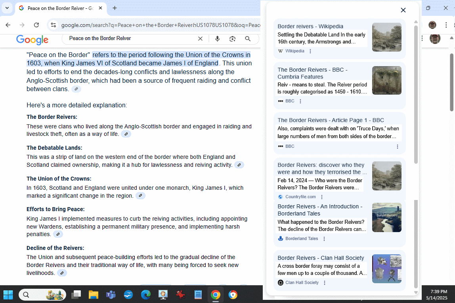Open 'Border reivers - Wikipedia' result
Viewport: 455px width, 303px height.
(x=310, y=27)
